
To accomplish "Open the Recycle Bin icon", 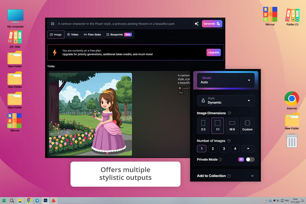I will 292,140.
